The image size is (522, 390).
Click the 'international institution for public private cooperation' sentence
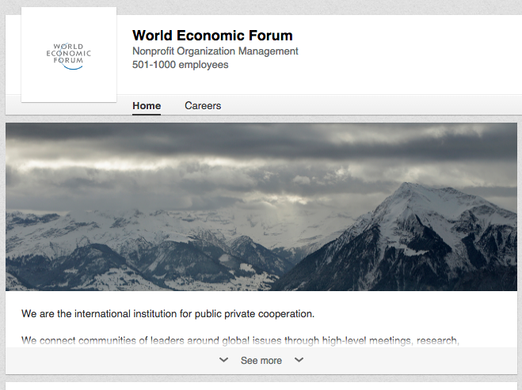(x=168, y=314)
